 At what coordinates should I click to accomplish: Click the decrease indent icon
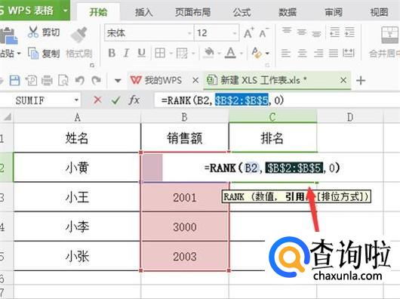coord(334,32)
